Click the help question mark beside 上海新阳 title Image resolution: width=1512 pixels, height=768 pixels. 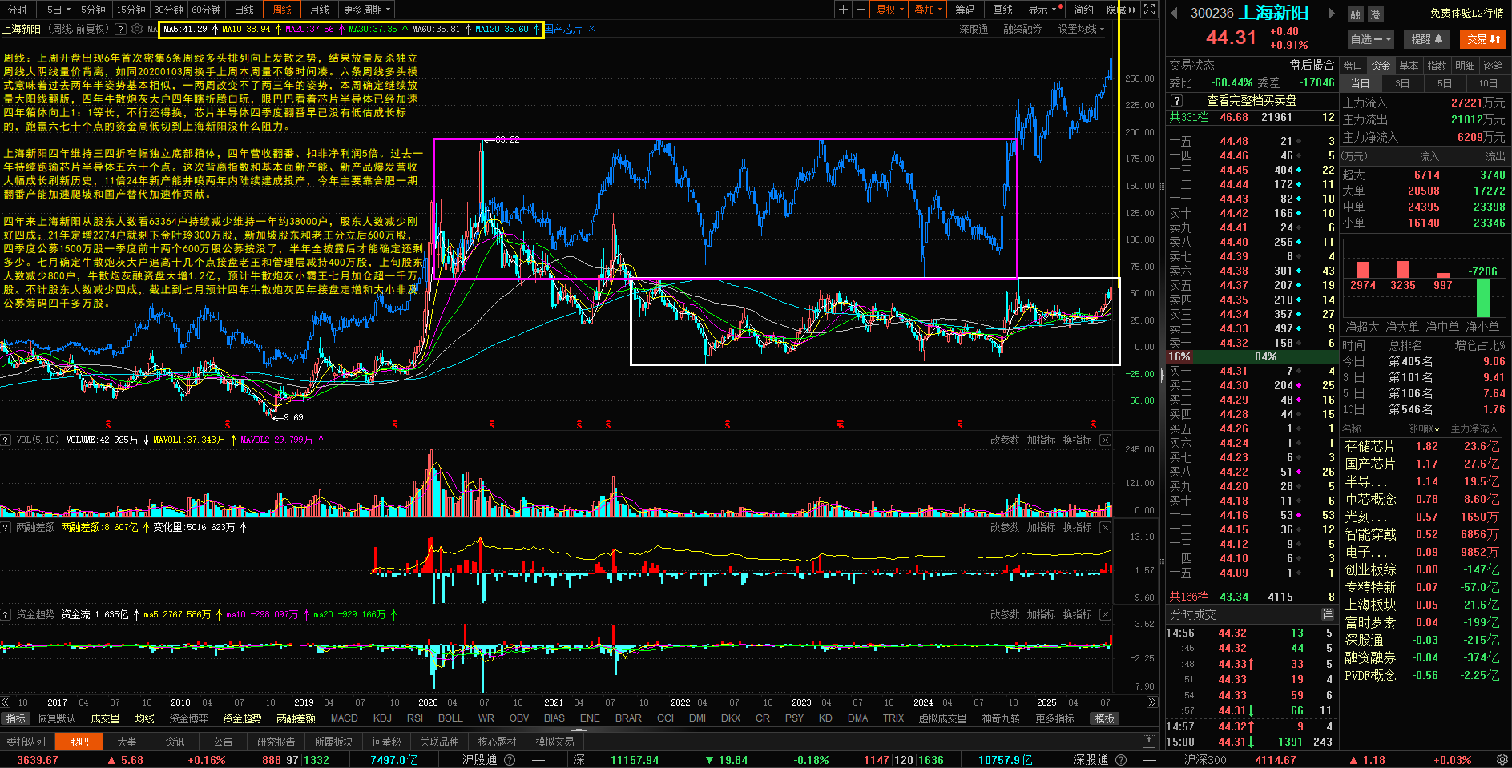point(120,29)
